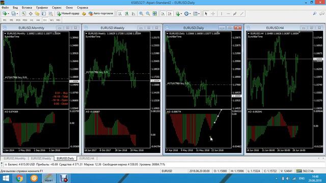Select the vertical line drawing tool
Image resolution: width=326 pixels, height=183 pixels.
click(x=222, y=14)
